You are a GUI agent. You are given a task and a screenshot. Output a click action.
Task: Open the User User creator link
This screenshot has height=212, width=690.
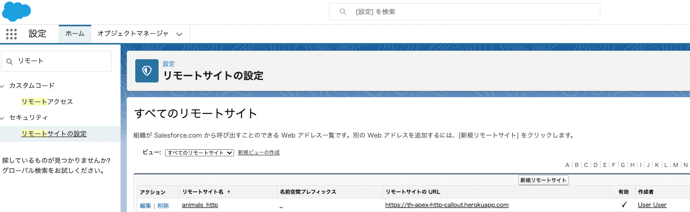pos(652,205)
